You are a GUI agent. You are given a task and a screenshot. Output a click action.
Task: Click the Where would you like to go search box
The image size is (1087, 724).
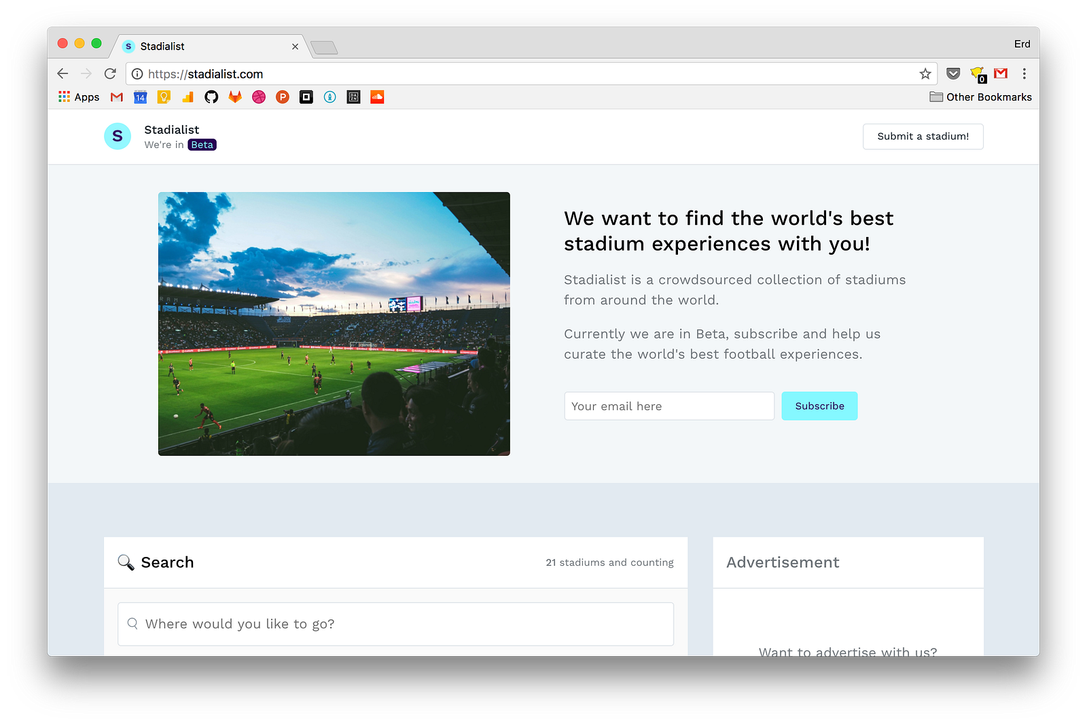[395, 624]
